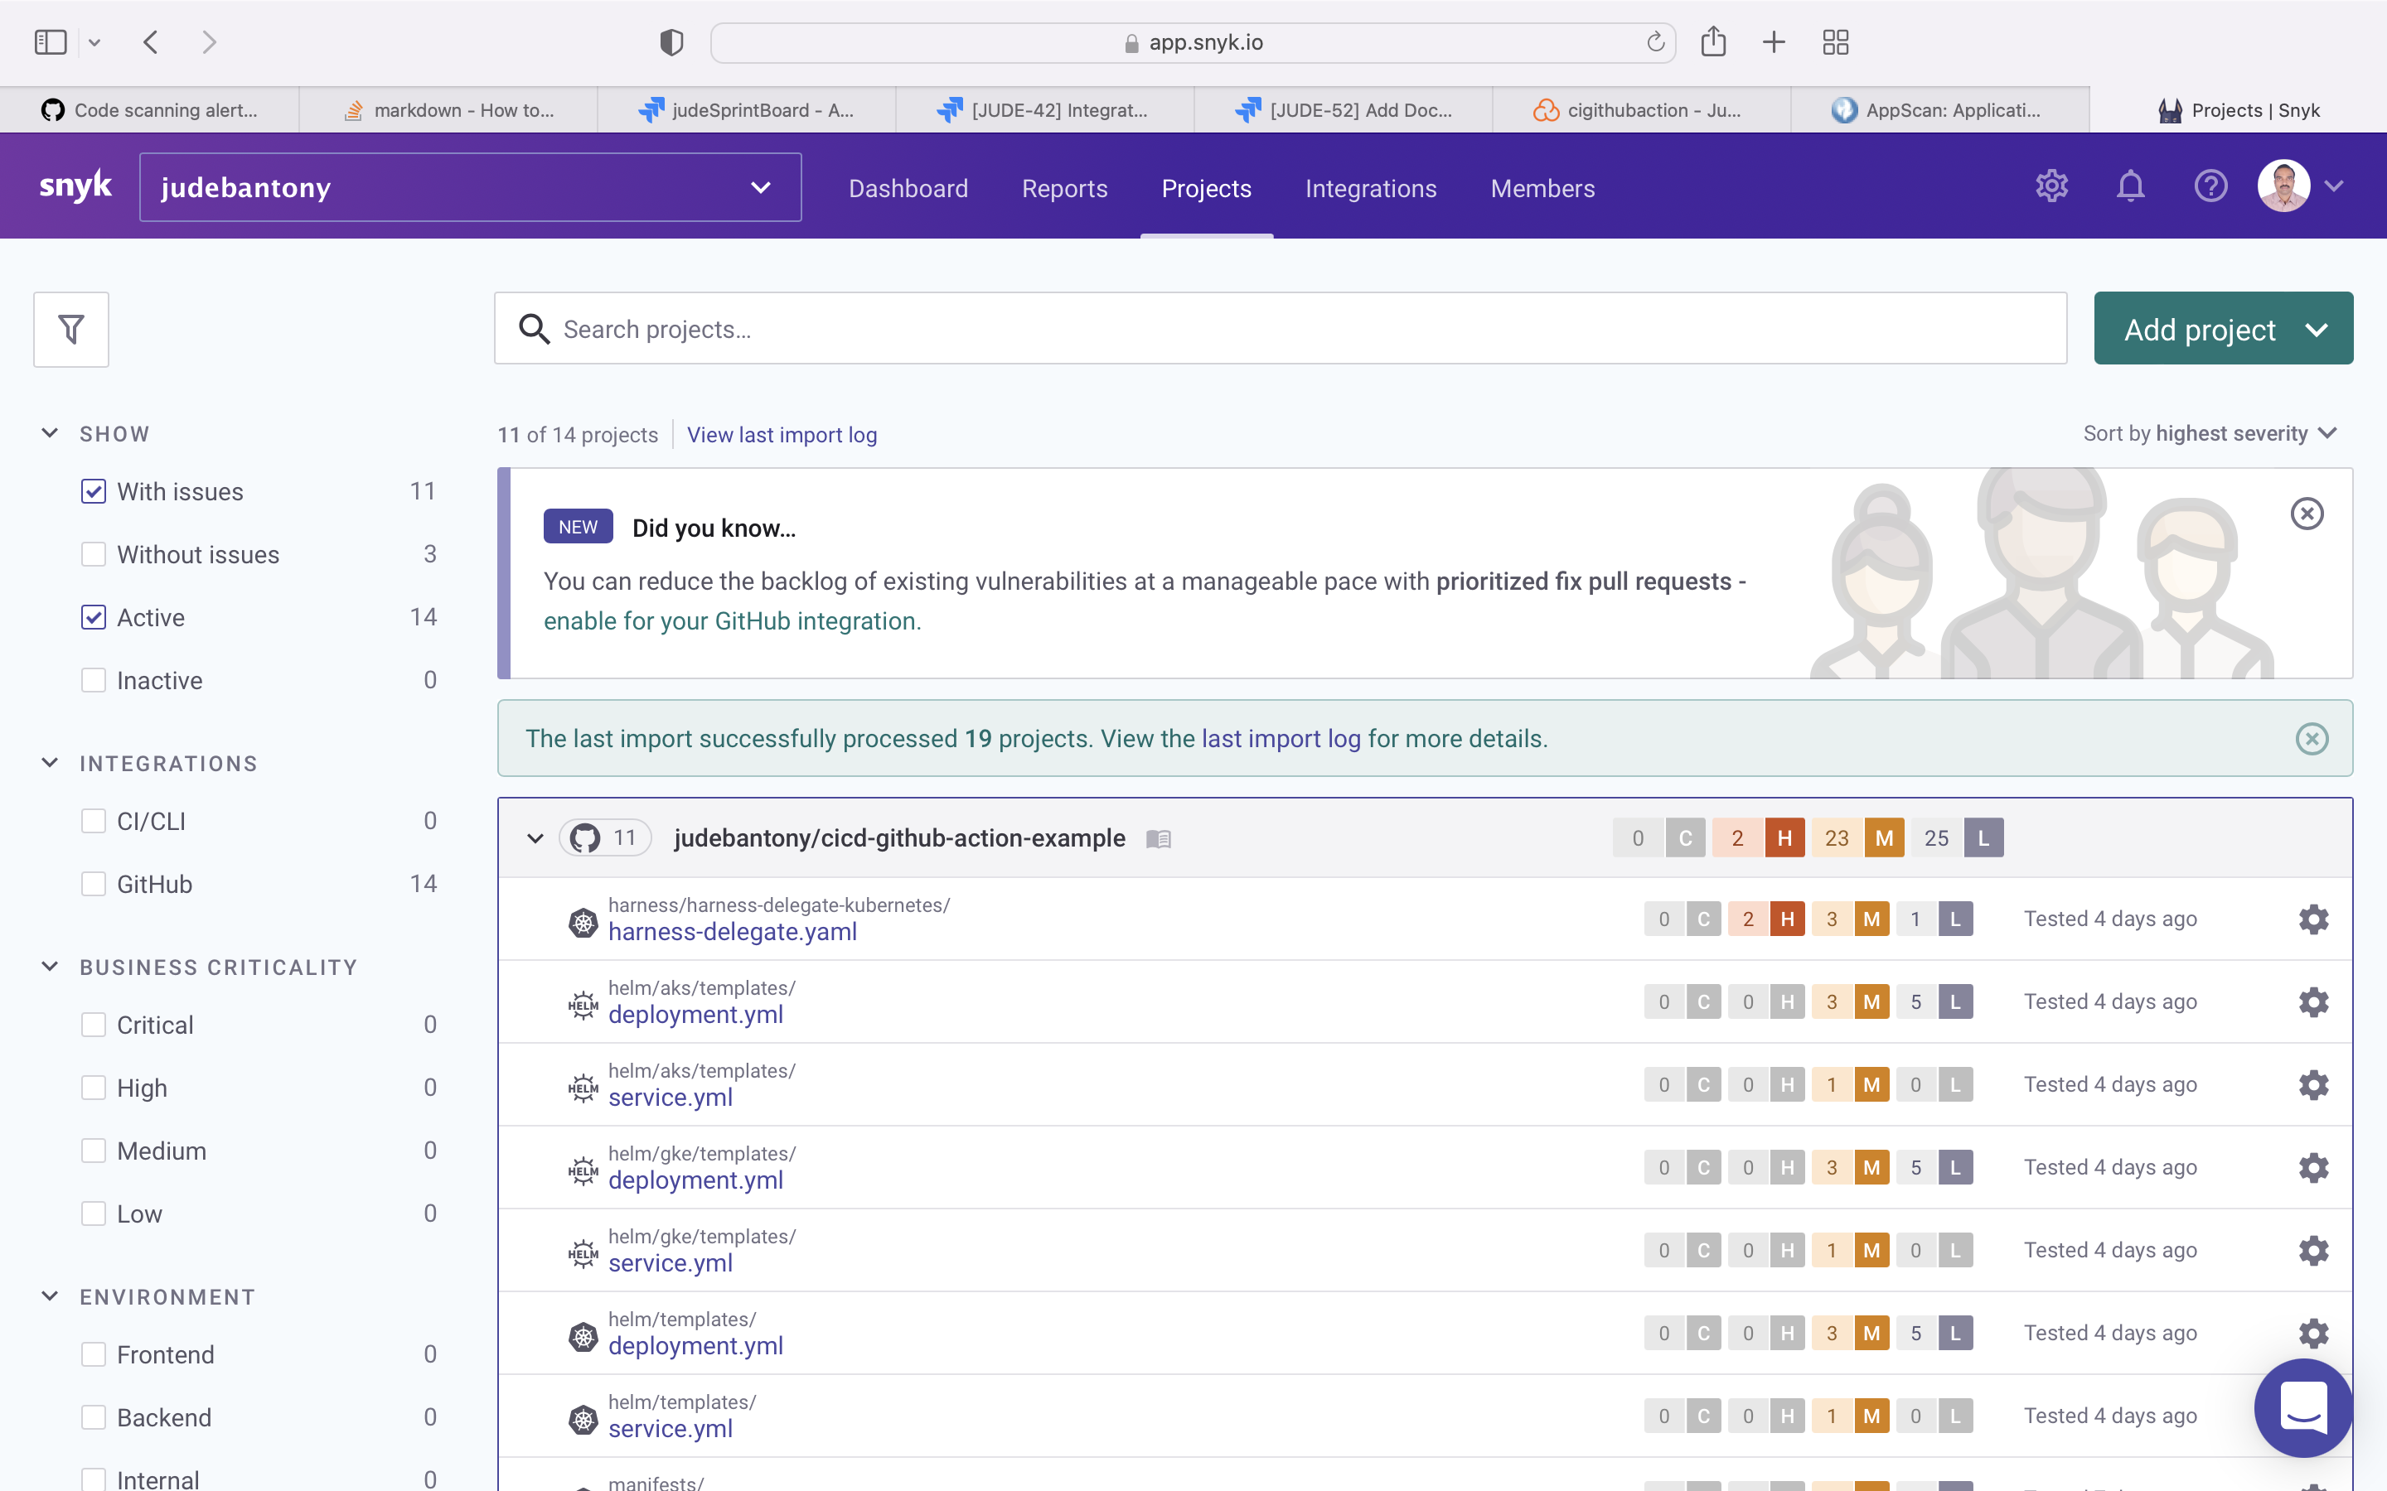Click the help question mark icon
Screen dimensions: 2387x1491
pyautogui.click(x=2210, y=186)
